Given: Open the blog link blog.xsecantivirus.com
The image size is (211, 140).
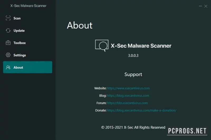Looking at the screenshot, I should coord(128,96).
